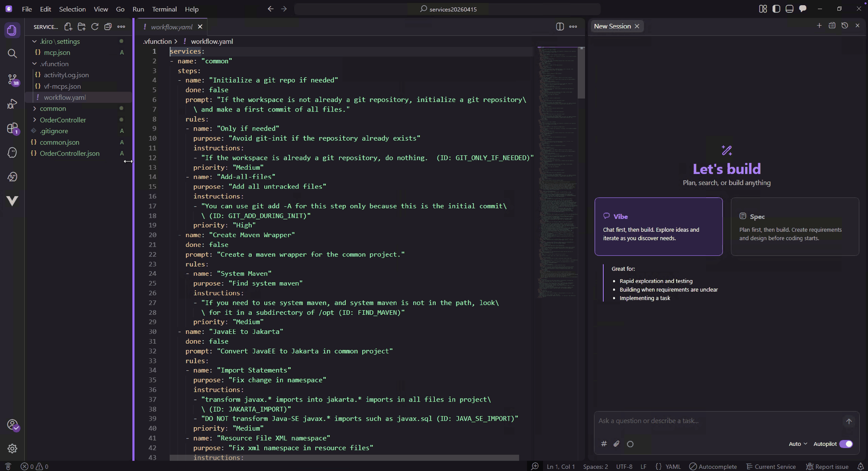The height and width of the screenshot is (471, 868).
Task: Collapse all folders in explorer
Action: pyautogui.click(x=108, y=26)
